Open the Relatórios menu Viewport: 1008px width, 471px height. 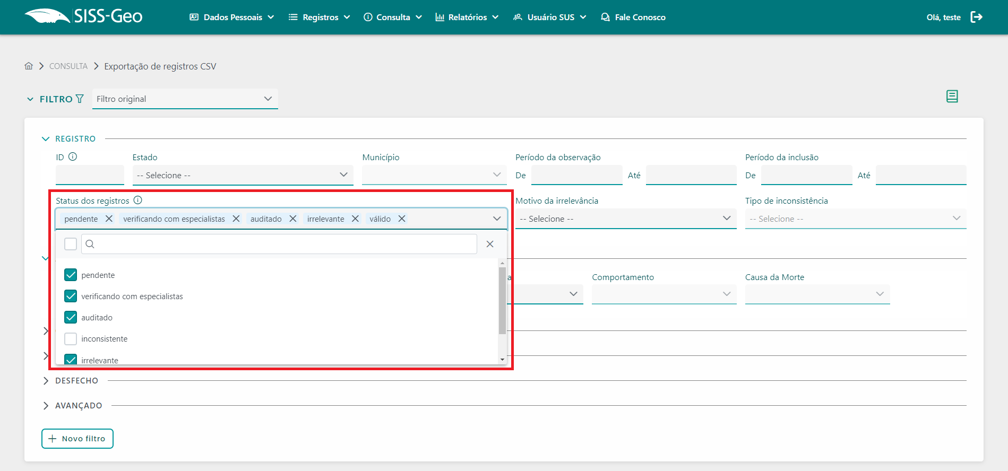click(x=467, y=17)
